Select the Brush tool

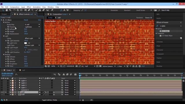point(37,10)
